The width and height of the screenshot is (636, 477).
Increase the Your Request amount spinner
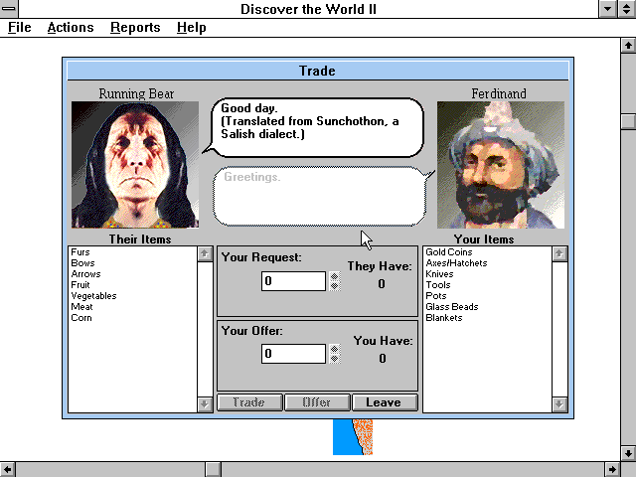(x=334, y=277)
